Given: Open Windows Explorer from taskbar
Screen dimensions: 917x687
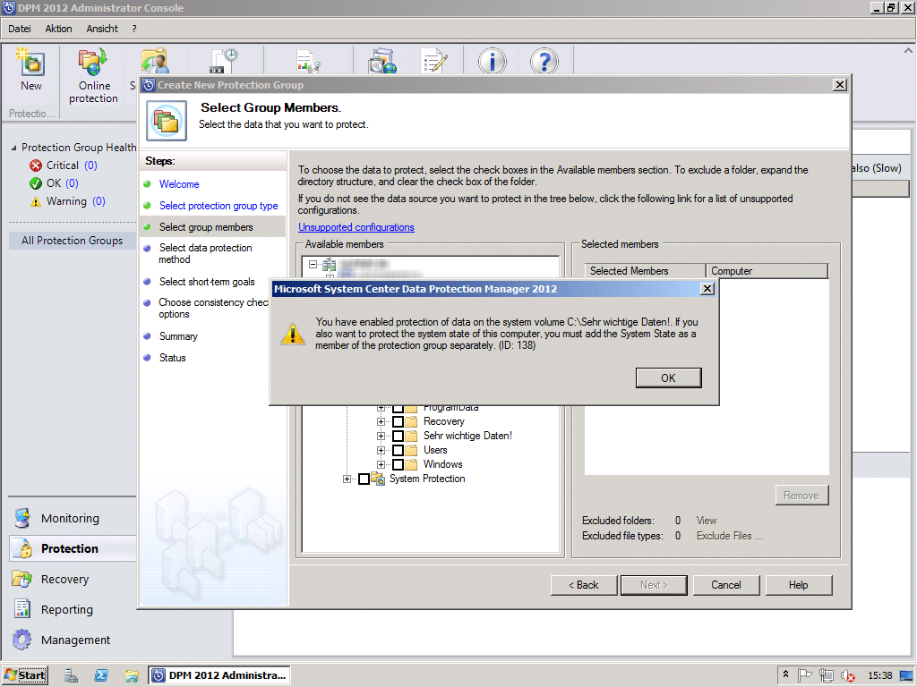Looking at the screenshot, I should [x=131, y=675].
